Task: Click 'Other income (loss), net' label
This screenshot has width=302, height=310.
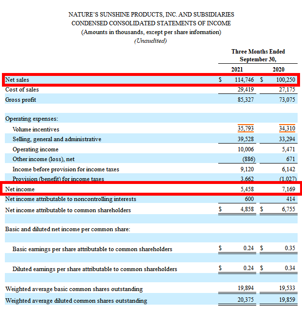Action: [43, 159]
